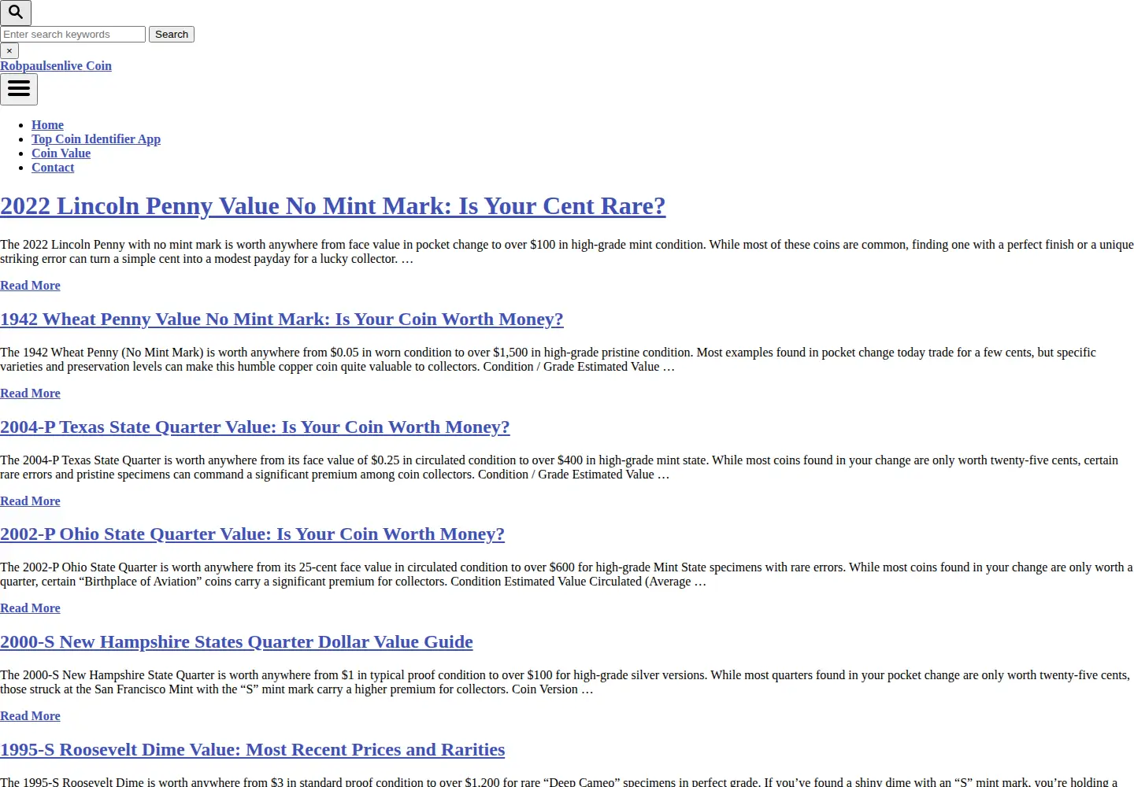Open the Robpaulsenlive Coin site title link
Screen dimensions: 1134x787
click(56, 66)
